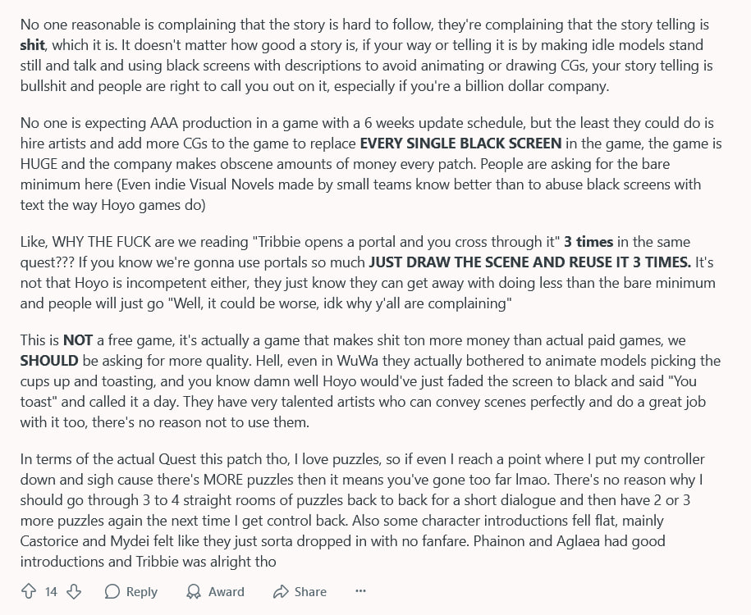Downvote the comment using the down arrow

point(74,591)
